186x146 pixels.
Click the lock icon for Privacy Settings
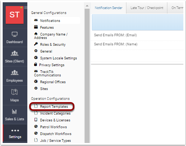[36, 64]
